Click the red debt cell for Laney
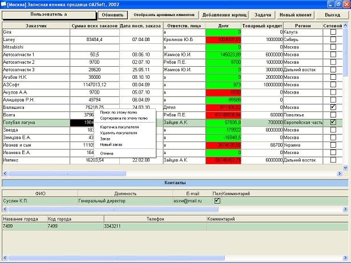Viewport: 351px width, 263px height. tap(223, 40)
